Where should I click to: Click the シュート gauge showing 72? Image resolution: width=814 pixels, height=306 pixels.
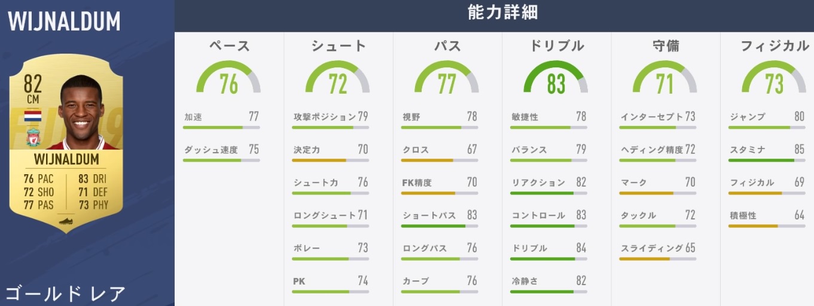click(337, 79)
